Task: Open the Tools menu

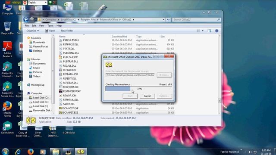Action: pyautogui.click(x=50, y=26)
